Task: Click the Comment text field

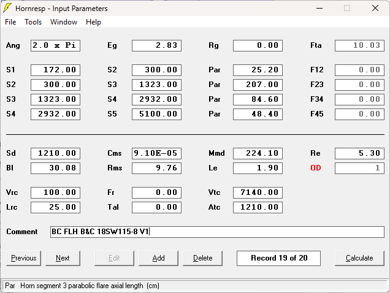Action: [217, 232]
